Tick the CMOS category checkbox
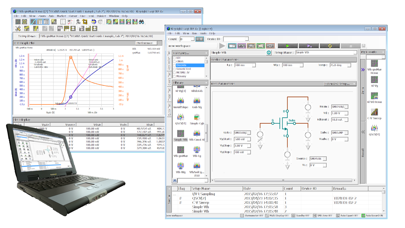 (x=174, y=62)
